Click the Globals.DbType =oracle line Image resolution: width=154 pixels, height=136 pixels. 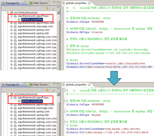click(x=84, y=32)
